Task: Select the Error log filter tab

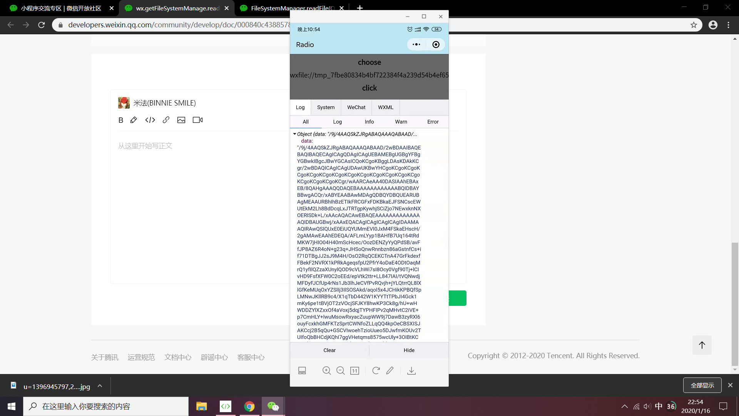Action: click(433, 122)
